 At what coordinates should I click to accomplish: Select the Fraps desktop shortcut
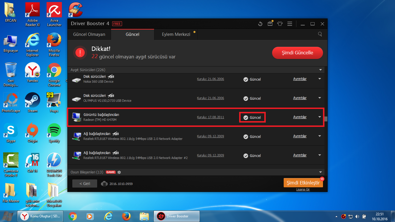click(x=54, y=103)
